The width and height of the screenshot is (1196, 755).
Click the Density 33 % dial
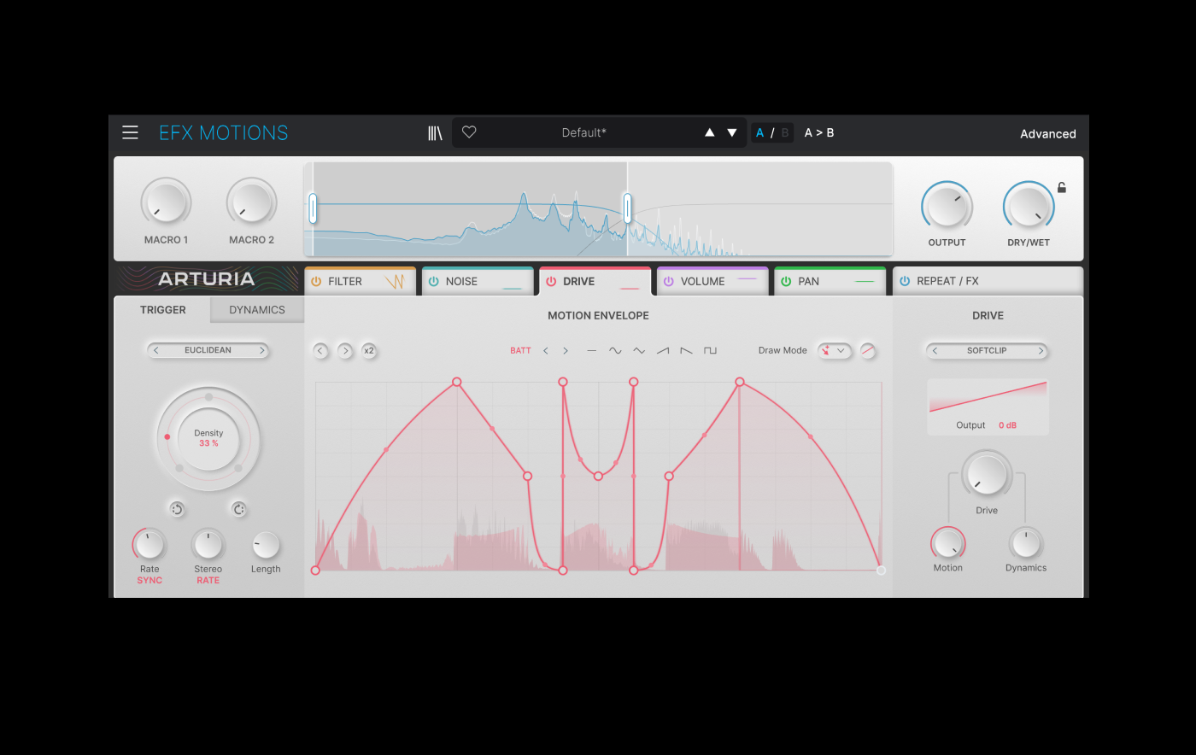tap(208, 438)
